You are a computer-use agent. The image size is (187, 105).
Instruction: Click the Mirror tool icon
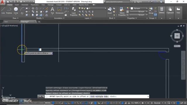click(x=37, y=12)
